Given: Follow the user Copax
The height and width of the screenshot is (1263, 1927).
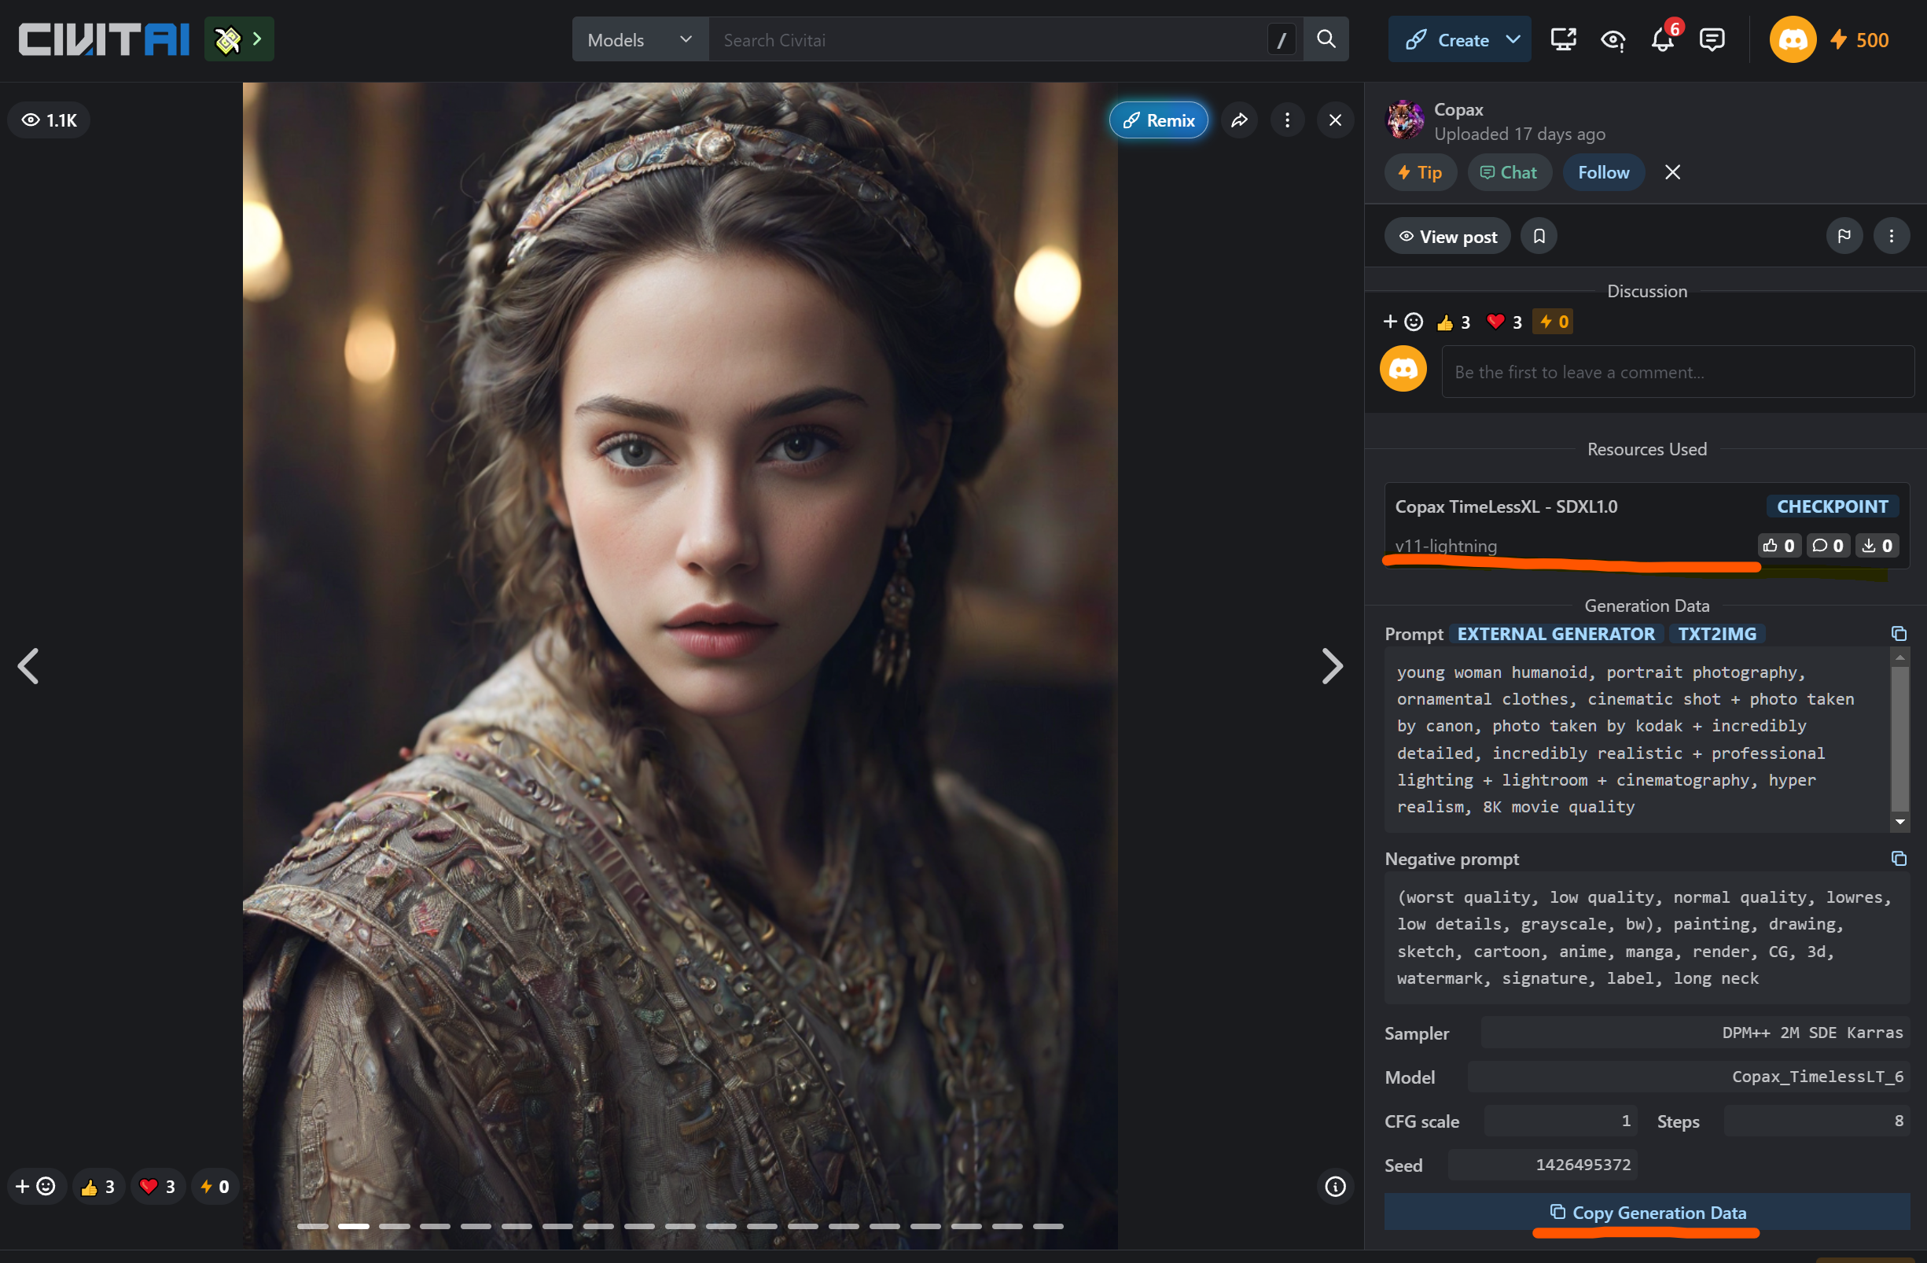Looking at the screenshot, I should tap(1602, 172).
